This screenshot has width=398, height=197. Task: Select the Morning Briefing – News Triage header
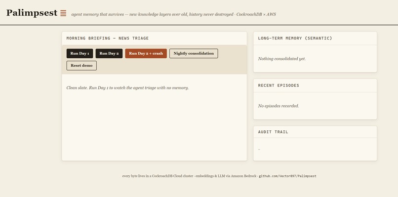click(x=108, y=39)
